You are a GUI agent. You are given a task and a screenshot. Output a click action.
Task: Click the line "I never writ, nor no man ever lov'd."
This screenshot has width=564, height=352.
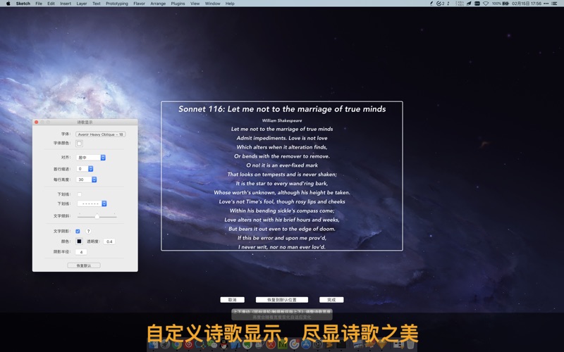[x=282, y=247]
